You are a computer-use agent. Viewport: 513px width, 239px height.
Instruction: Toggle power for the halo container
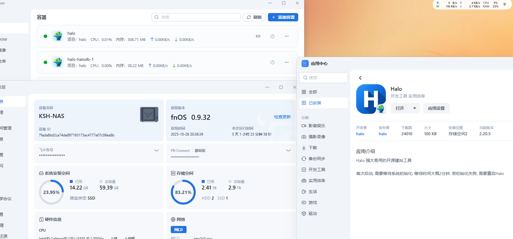click(x=272, y=36)
